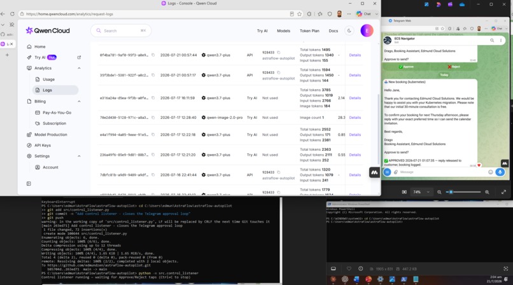Screen dimensions: 513x285
Task: Click the sidebar collapse icon at bottom
Action: pyautogui.click(x=29, y=184)
